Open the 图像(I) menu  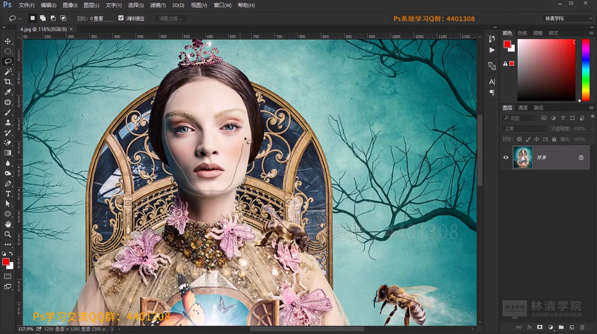click(x=70, y=5)
